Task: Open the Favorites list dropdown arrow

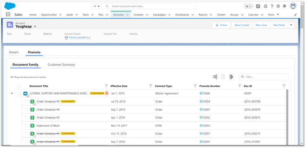Action: [x=251, y=6]
